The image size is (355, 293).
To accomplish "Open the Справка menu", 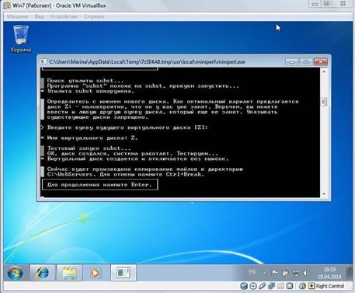I will [94, 16].
